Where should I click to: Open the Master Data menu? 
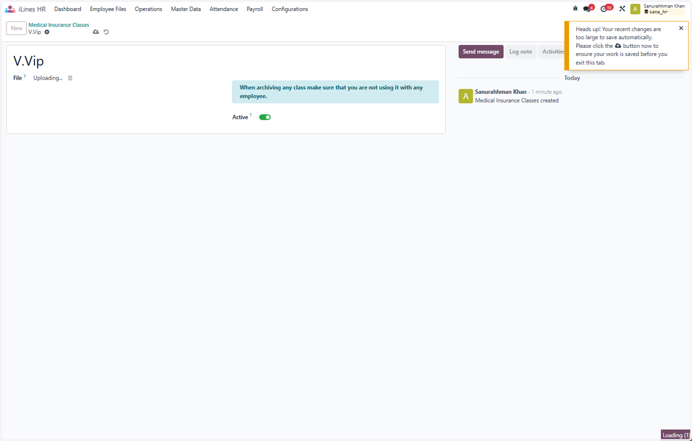click(x=186, y=9)
